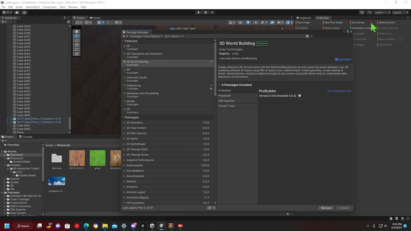Open Packages: Unity Registry dropdown
The width and height of the screenshot is (411, 231).
(x=146, y=36)
